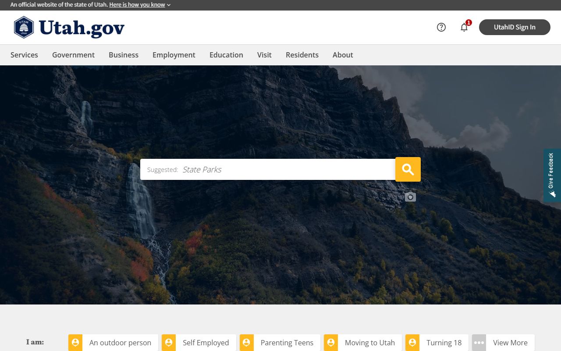
Task: Click the Moving to Utah persona icon
Action: click(331, 343)
